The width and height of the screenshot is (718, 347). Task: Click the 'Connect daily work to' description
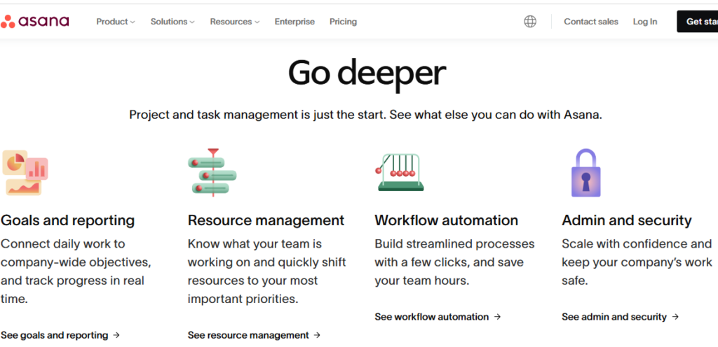tap(76, 271)
